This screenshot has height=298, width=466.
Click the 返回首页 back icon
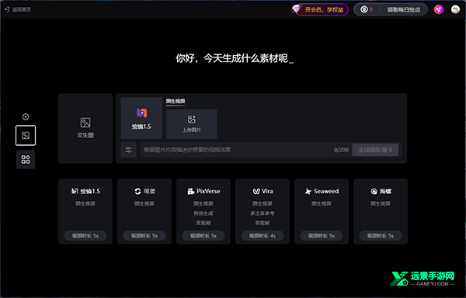pyautogui.click(x=7, y=9)
